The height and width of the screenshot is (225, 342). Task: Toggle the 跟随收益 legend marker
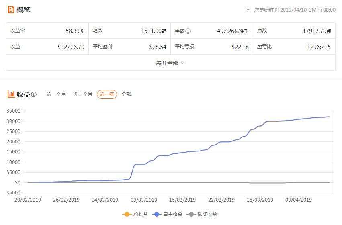pos(191,214)
